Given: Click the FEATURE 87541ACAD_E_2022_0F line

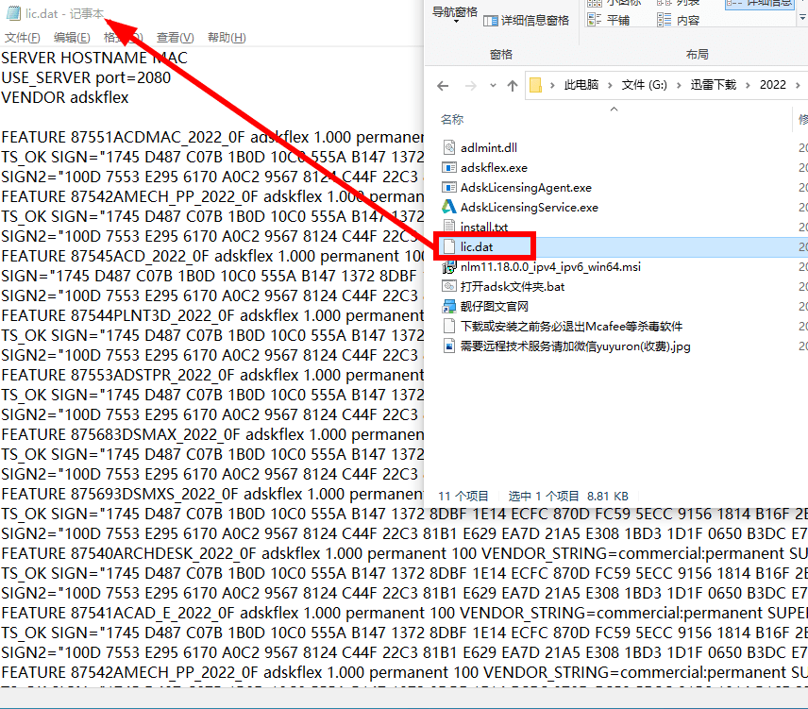Looking at the screenshot, I should pos(404,613).
